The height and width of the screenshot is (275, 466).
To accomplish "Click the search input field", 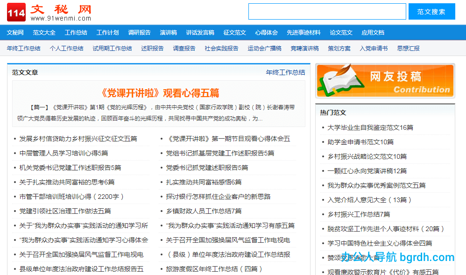I will coord(327,12).
